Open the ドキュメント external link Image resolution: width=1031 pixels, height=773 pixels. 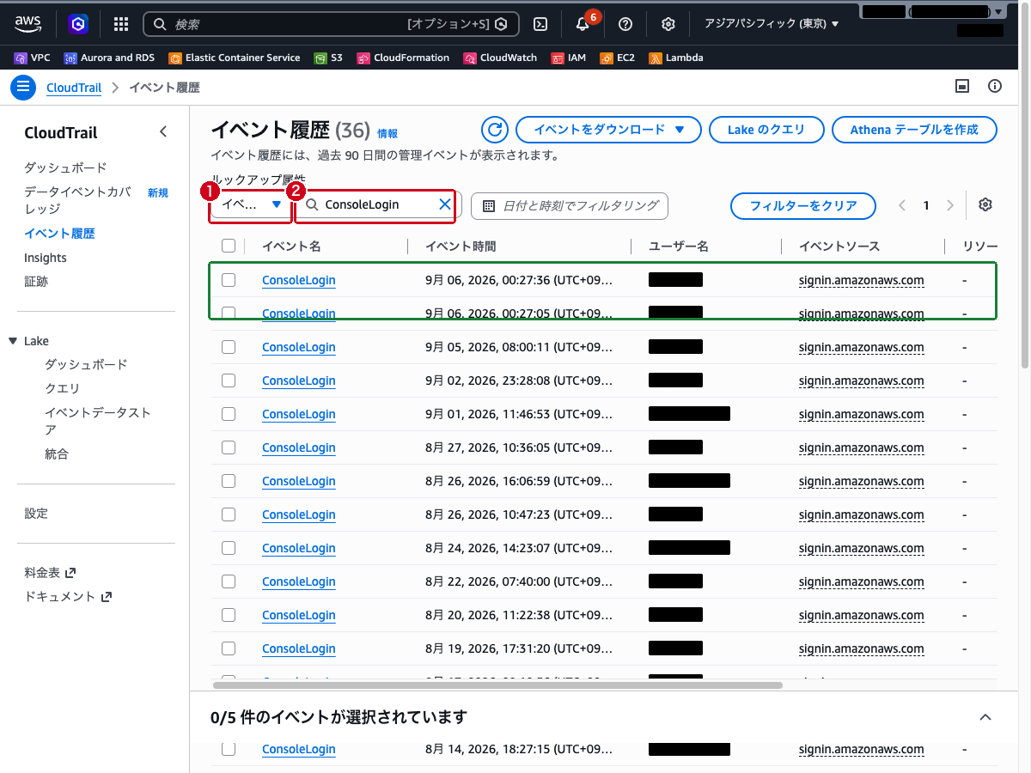68,596
